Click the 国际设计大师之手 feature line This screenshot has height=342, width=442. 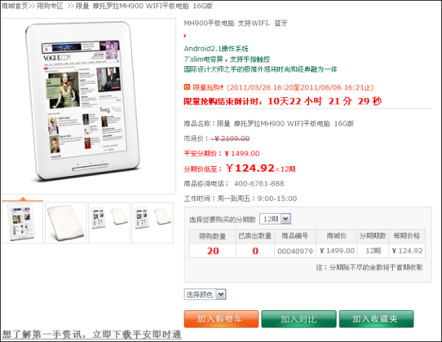(x=260, y=69)
